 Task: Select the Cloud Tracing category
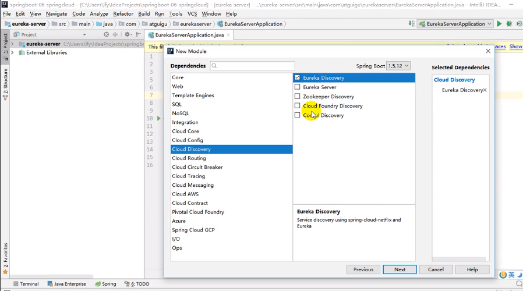tap(231, 176)
